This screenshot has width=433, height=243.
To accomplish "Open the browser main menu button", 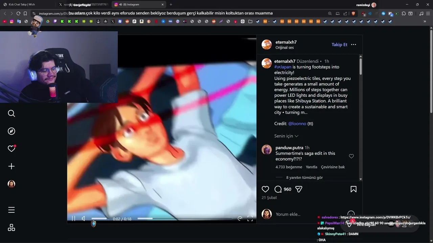I will (x=428, y=13).
